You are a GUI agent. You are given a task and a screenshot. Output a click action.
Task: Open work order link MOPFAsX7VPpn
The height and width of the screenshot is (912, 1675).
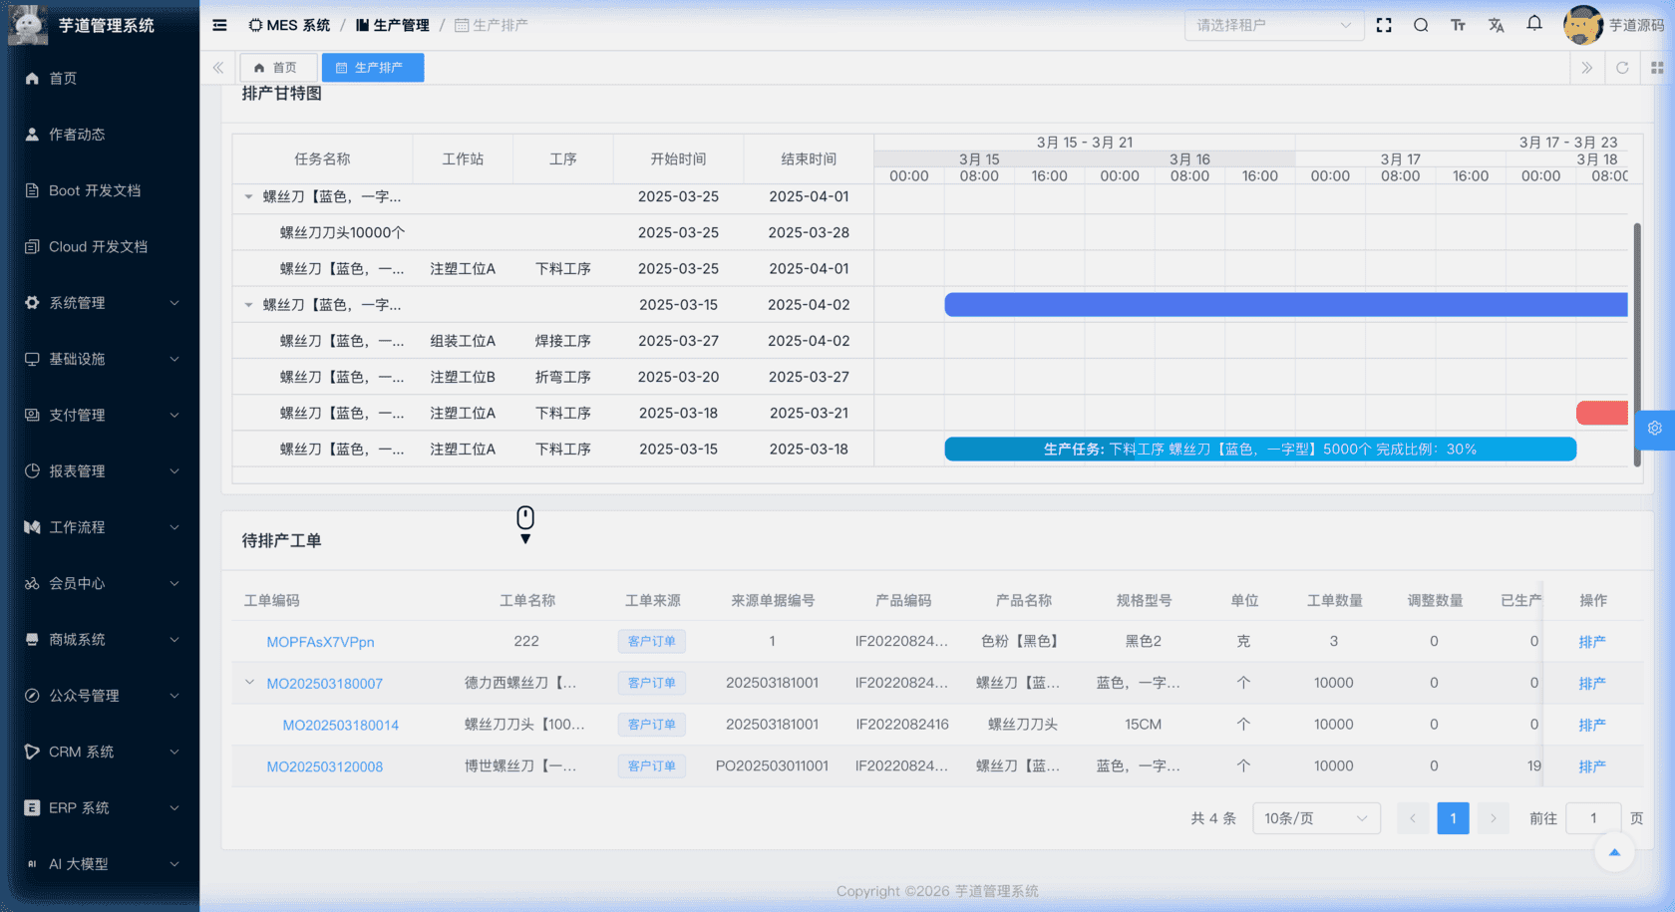tap(320, 642)
